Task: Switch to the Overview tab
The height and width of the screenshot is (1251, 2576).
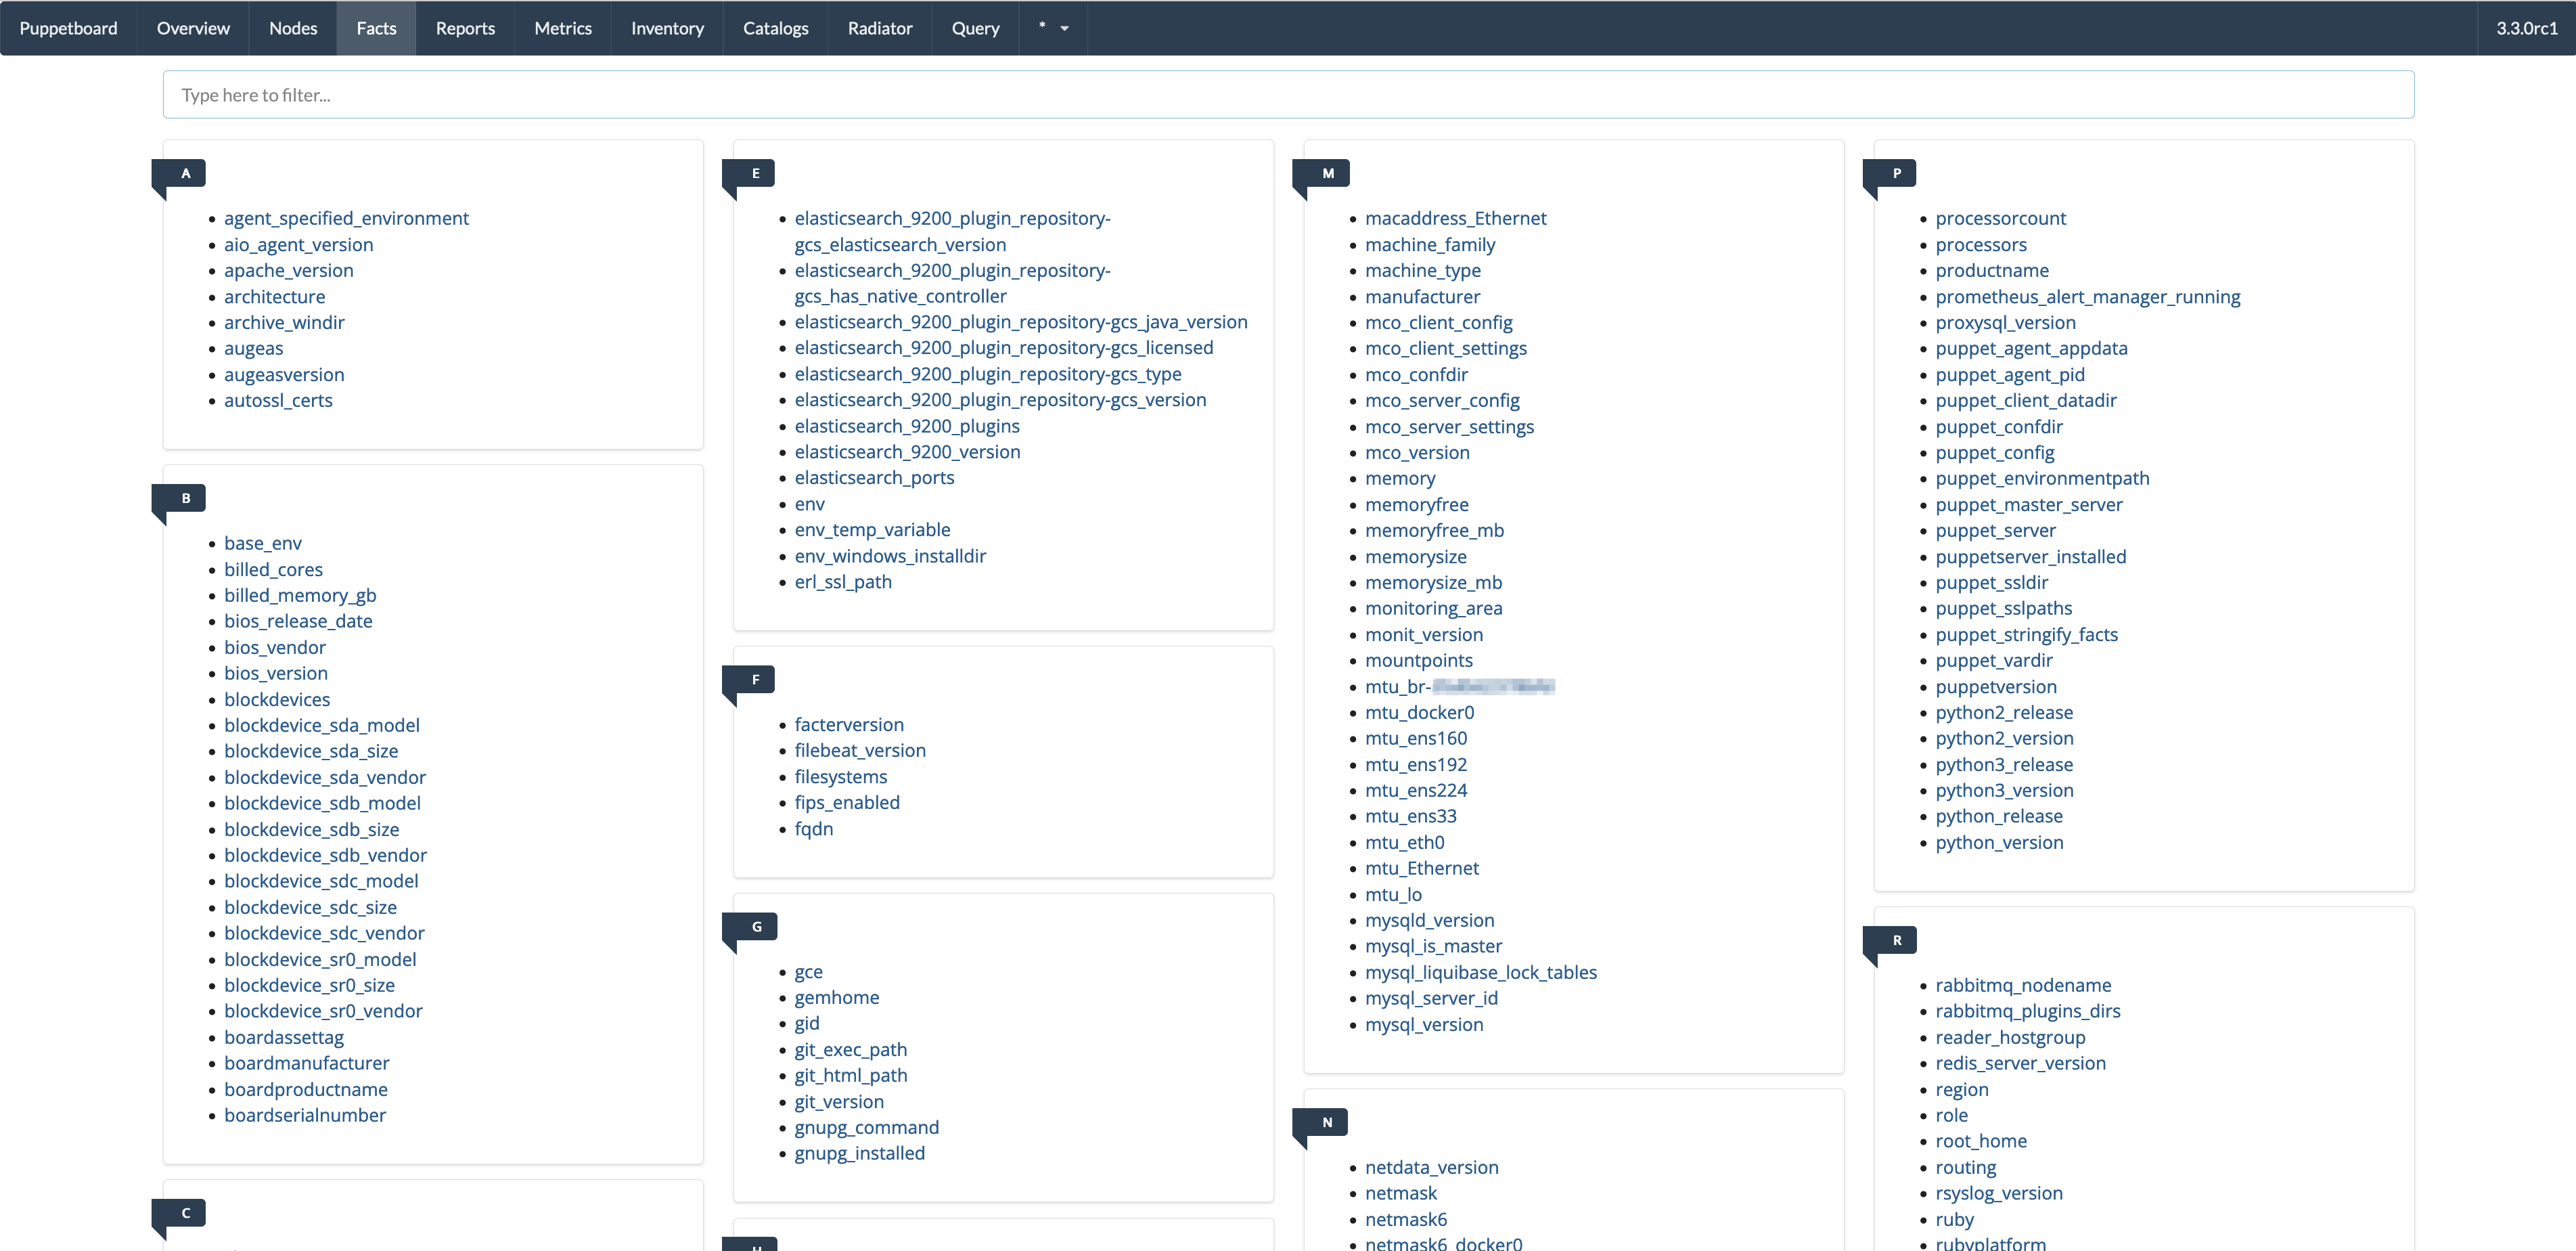Action: pyautogui.click(x=193, y=28)
